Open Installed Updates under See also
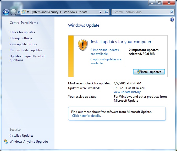This screenshot has width=177, height=151. click(x=21, y=136)
